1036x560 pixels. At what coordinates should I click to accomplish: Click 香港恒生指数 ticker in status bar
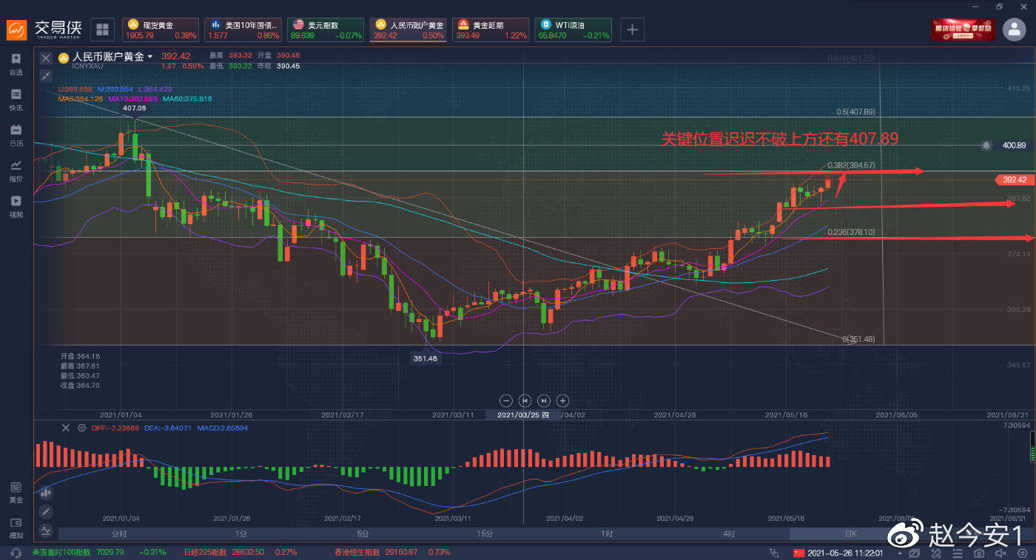point(392,553)
